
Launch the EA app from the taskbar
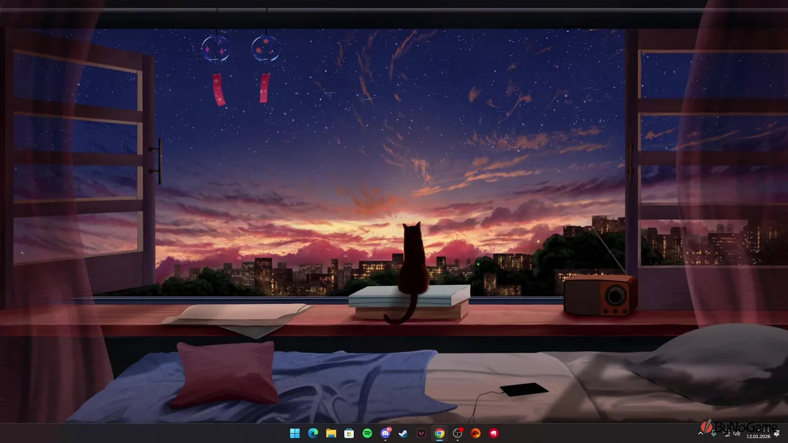tap(475, 433)
